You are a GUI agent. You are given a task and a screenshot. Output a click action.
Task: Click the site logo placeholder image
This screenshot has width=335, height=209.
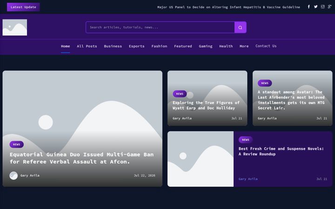pyautogui.click(x=15, y=27)
